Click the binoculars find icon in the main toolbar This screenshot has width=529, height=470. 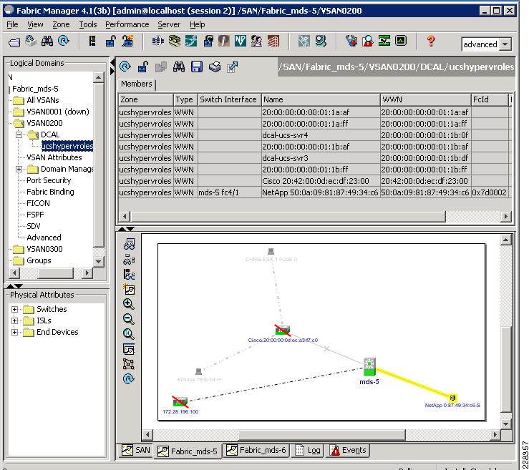47,41
